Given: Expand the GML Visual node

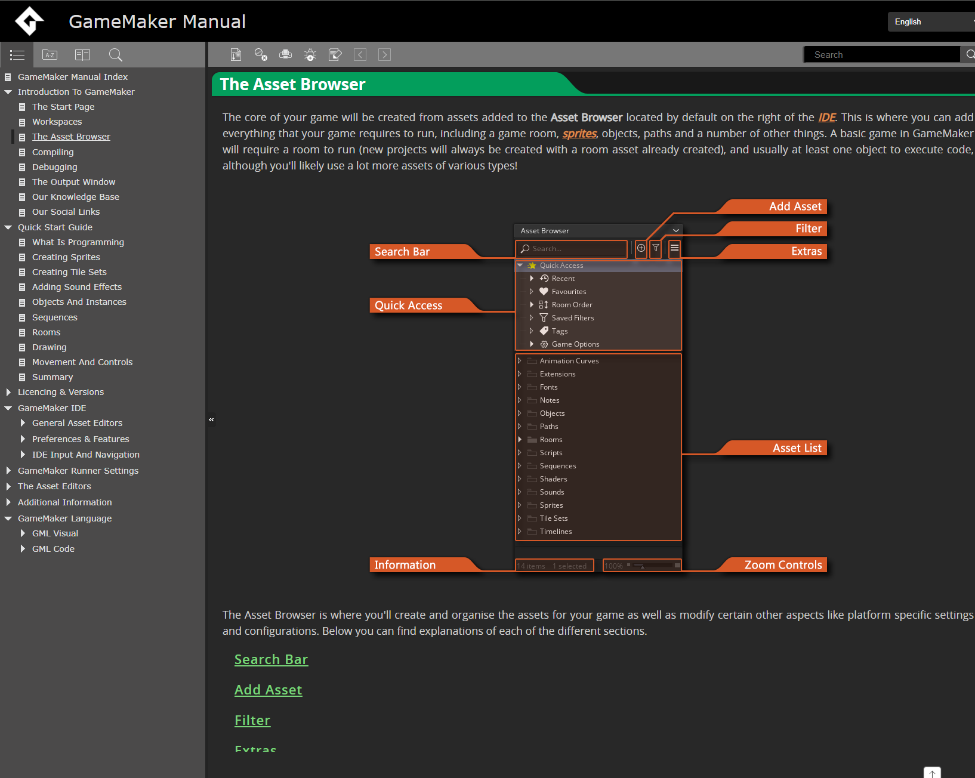Looking at the screenshot, I should (x=23, y=533).
